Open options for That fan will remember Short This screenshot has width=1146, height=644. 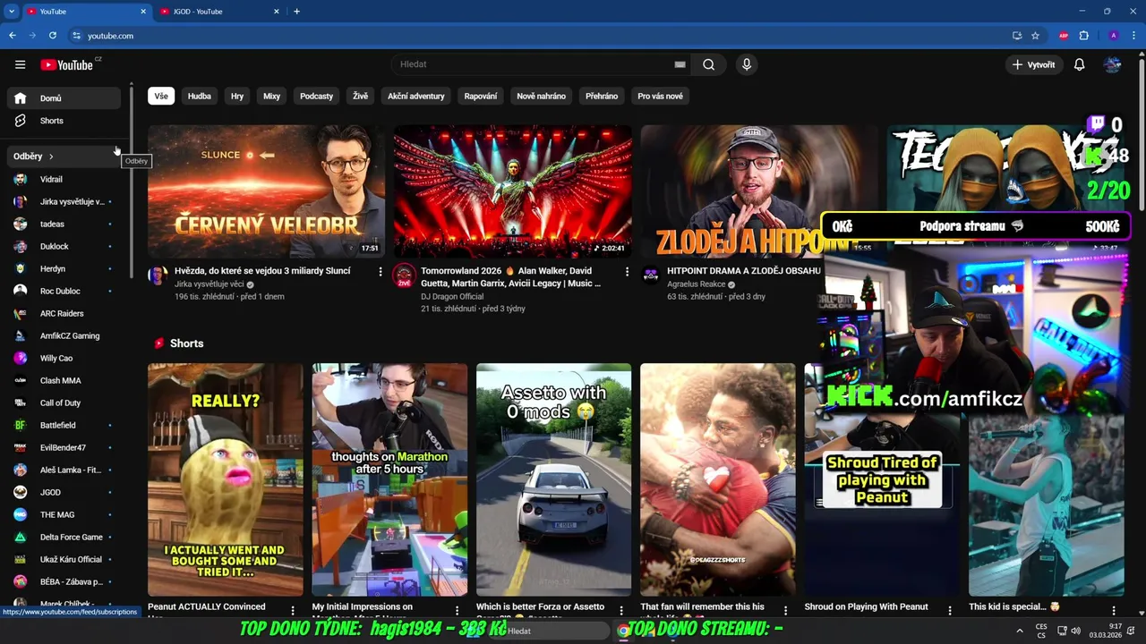click(785, 611)
